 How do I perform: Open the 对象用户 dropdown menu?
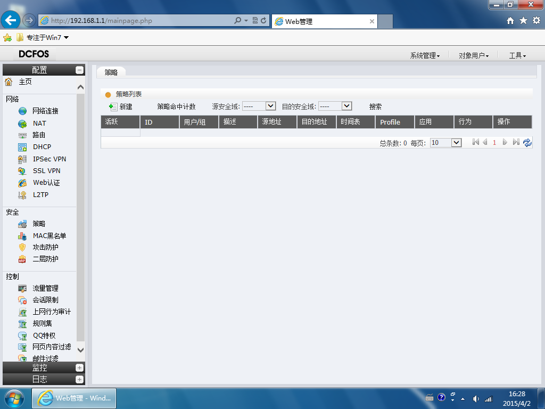pos(473,55)
